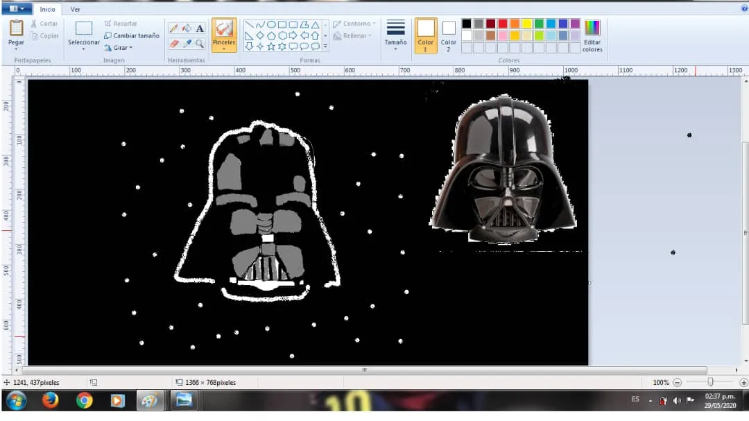Screen dimensions: 749x421
Task: Choose the cloud callout shape
Action: tap(315, 46)
